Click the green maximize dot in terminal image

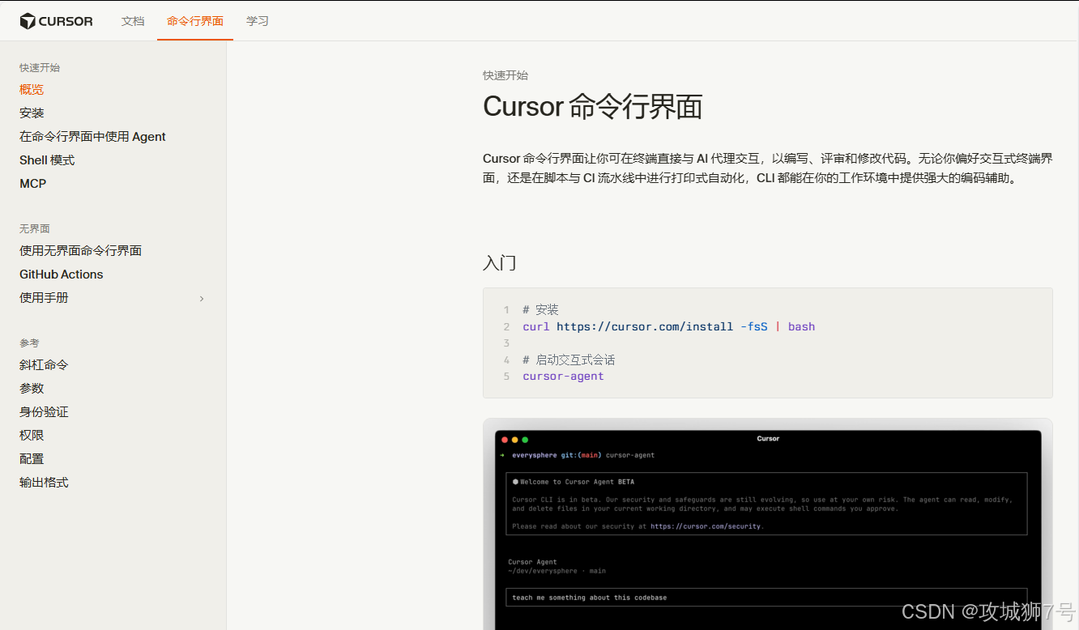coord(525,440)
